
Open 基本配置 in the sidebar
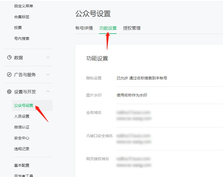coord(22,165)
